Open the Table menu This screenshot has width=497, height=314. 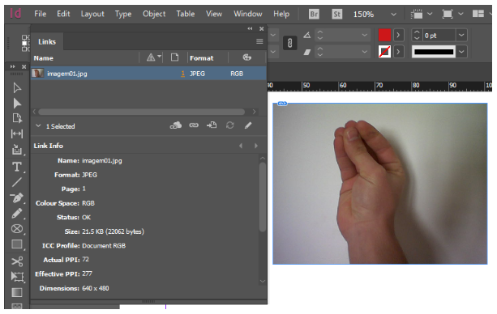click(x=186, y=14)
